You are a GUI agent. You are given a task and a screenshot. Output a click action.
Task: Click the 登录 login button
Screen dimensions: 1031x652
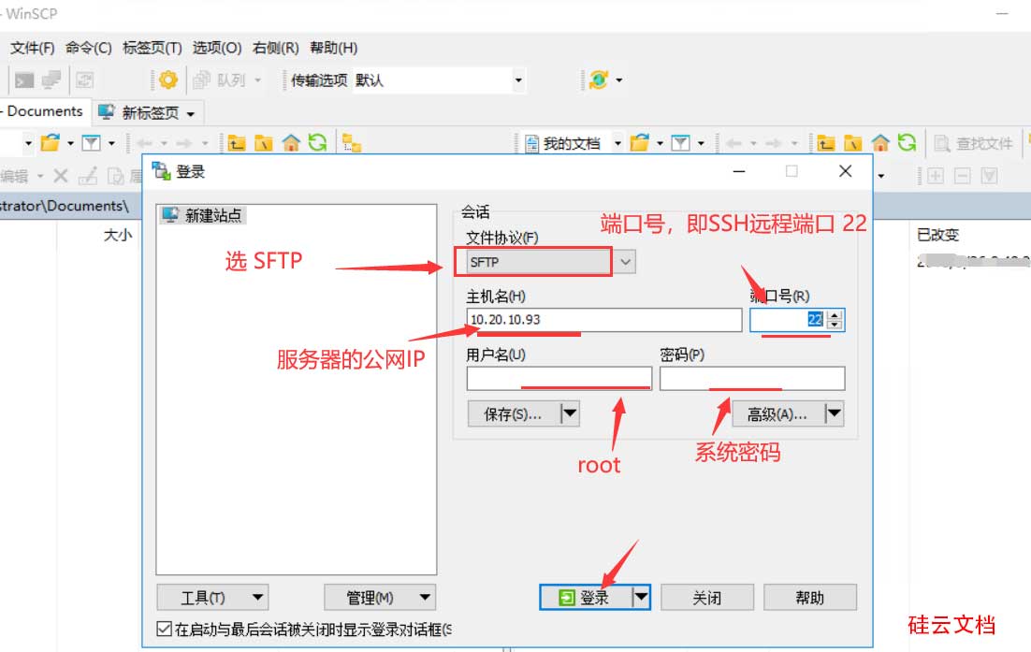pyautogui.click(x=585, y=598)
